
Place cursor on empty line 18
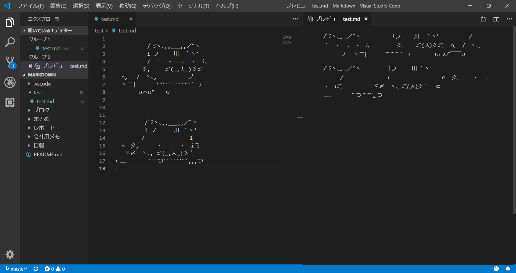pos(199,168)
